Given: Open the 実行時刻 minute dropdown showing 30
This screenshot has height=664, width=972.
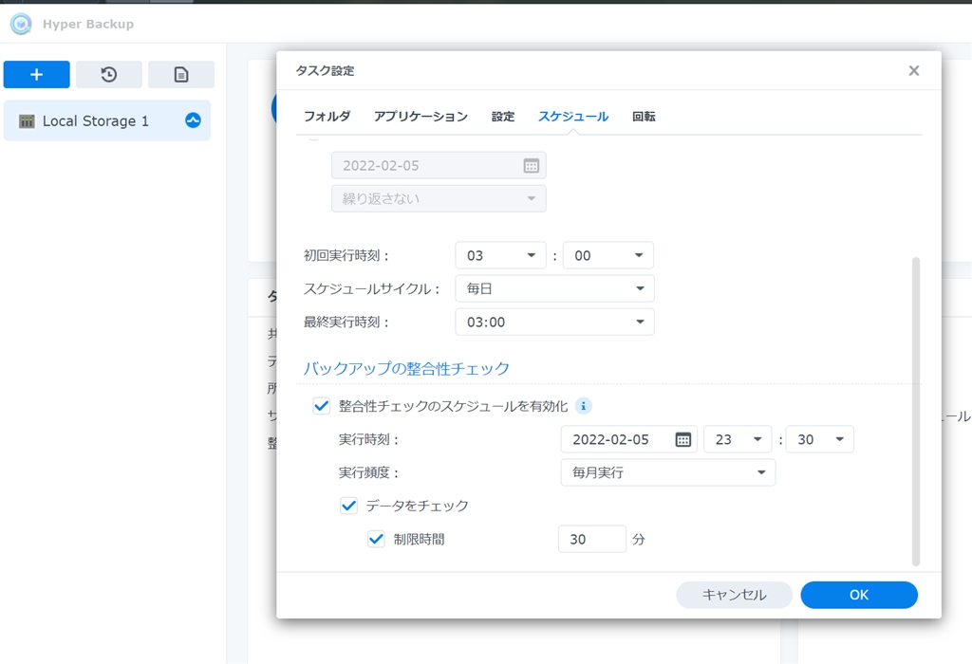Looking at the screenshot, I should (819, 439).
